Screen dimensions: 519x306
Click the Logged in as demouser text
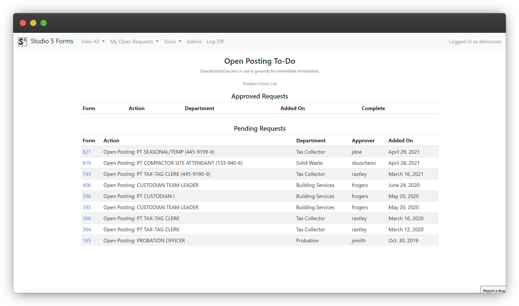point(475,42)
